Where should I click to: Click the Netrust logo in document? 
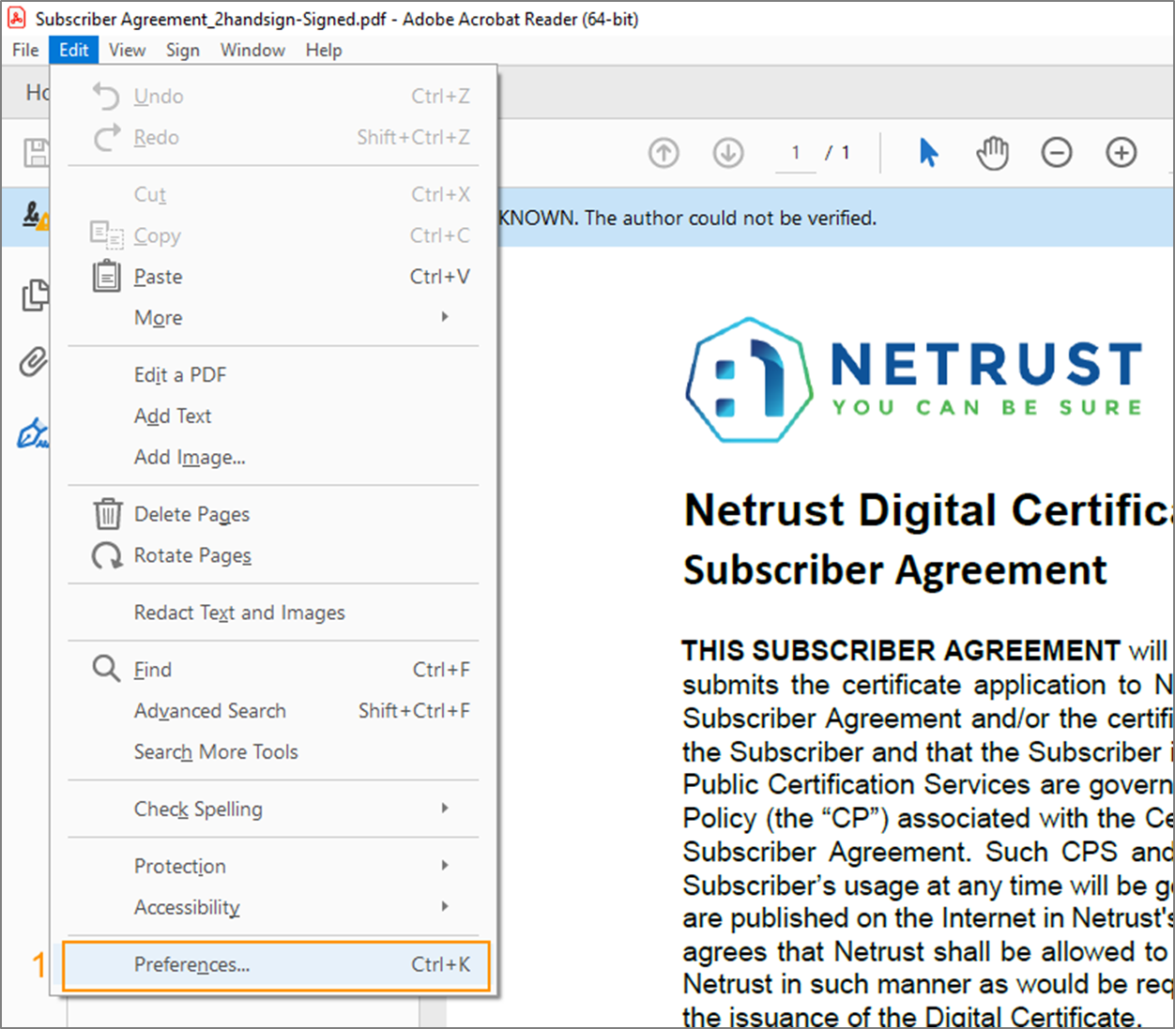[x=914, y=380]
